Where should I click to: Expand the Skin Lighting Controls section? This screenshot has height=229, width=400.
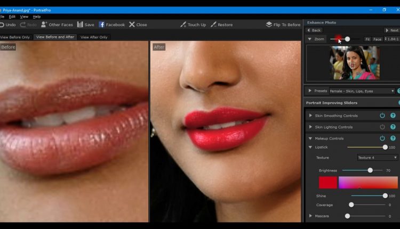310,127
